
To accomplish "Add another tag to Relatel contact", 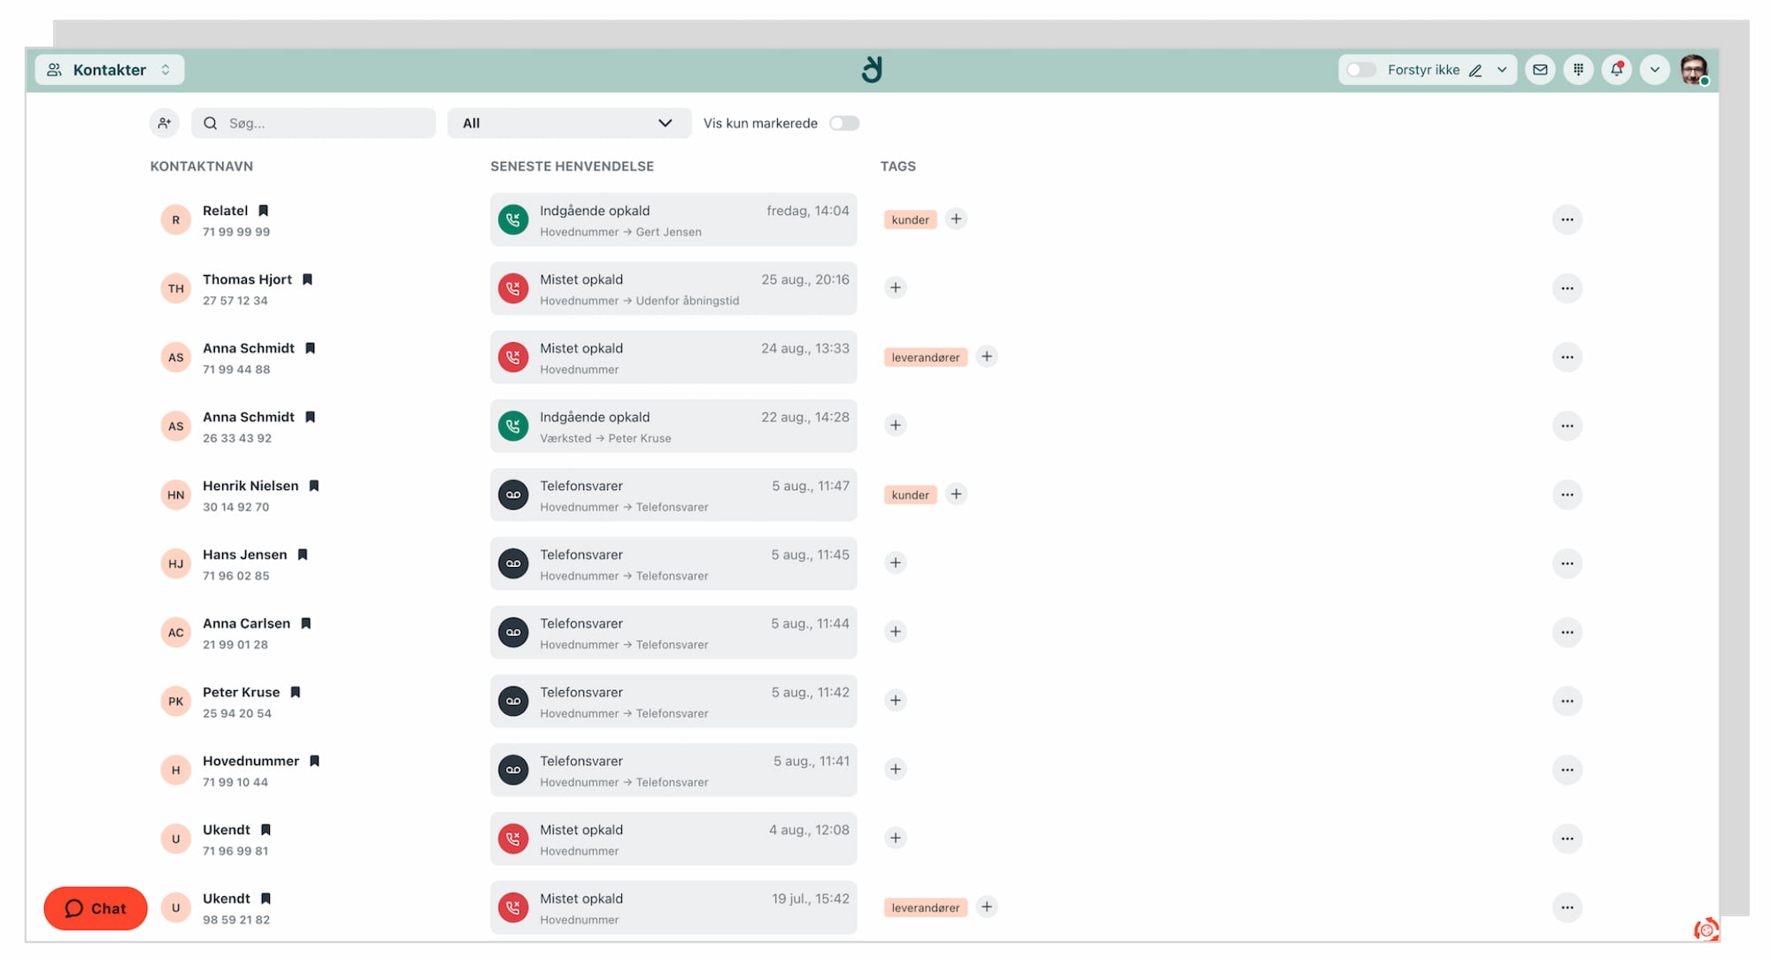I will pyautogui.click(x=956, y=219).
